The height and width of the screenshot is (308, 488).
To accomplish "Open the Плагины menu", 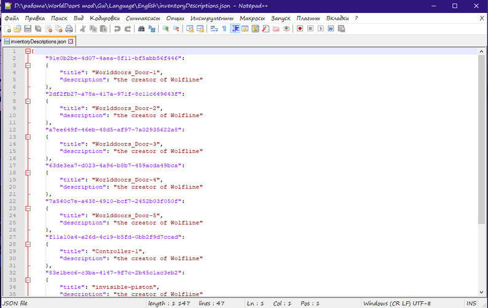I will [308, 18].
